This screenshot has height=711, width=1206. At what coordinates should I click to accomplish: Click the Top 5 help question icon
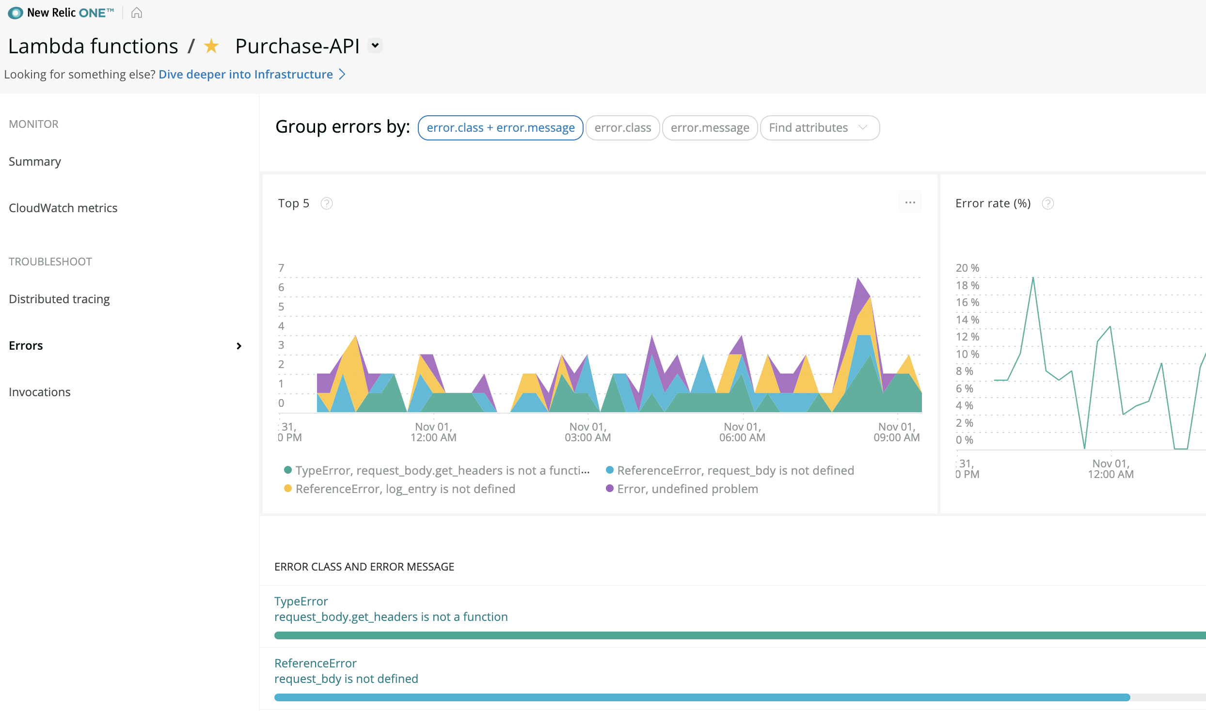[x=327, y=203]
